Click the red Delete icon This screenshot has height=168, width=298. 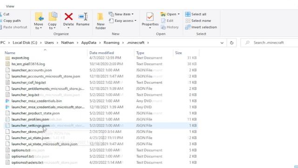click(x=68, y=17)
